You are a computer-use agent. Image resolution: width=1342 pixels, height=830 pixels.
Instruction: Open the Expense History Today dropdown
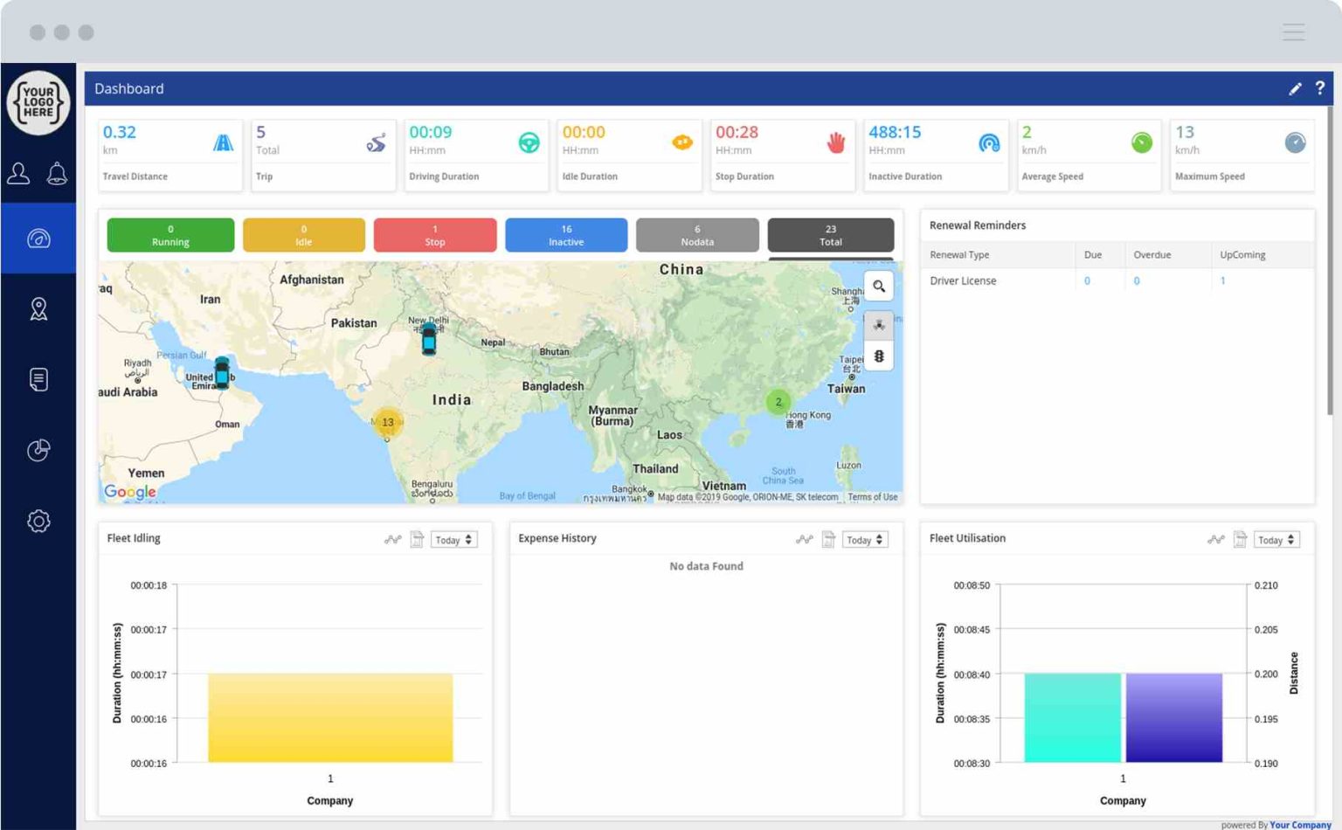point(865,540)
